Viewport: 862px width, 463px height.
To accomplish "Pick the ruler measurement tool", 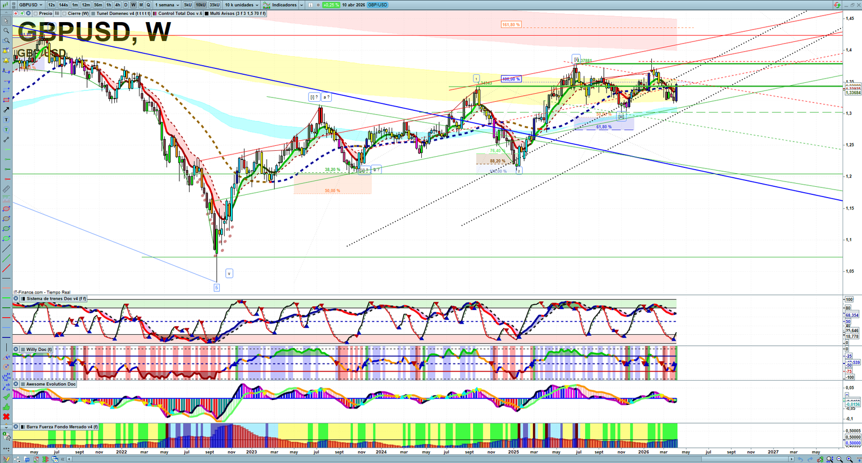I will tap(6, 189).
